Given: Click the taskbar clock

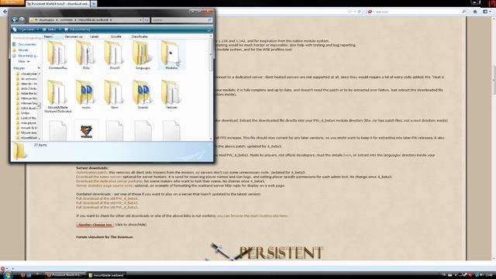Looking at the screenshot, I should [x=489, y=275].
